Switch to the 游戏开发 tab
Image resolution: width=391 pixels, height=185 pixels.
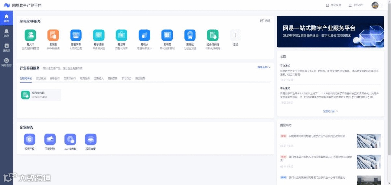(41, 78)
